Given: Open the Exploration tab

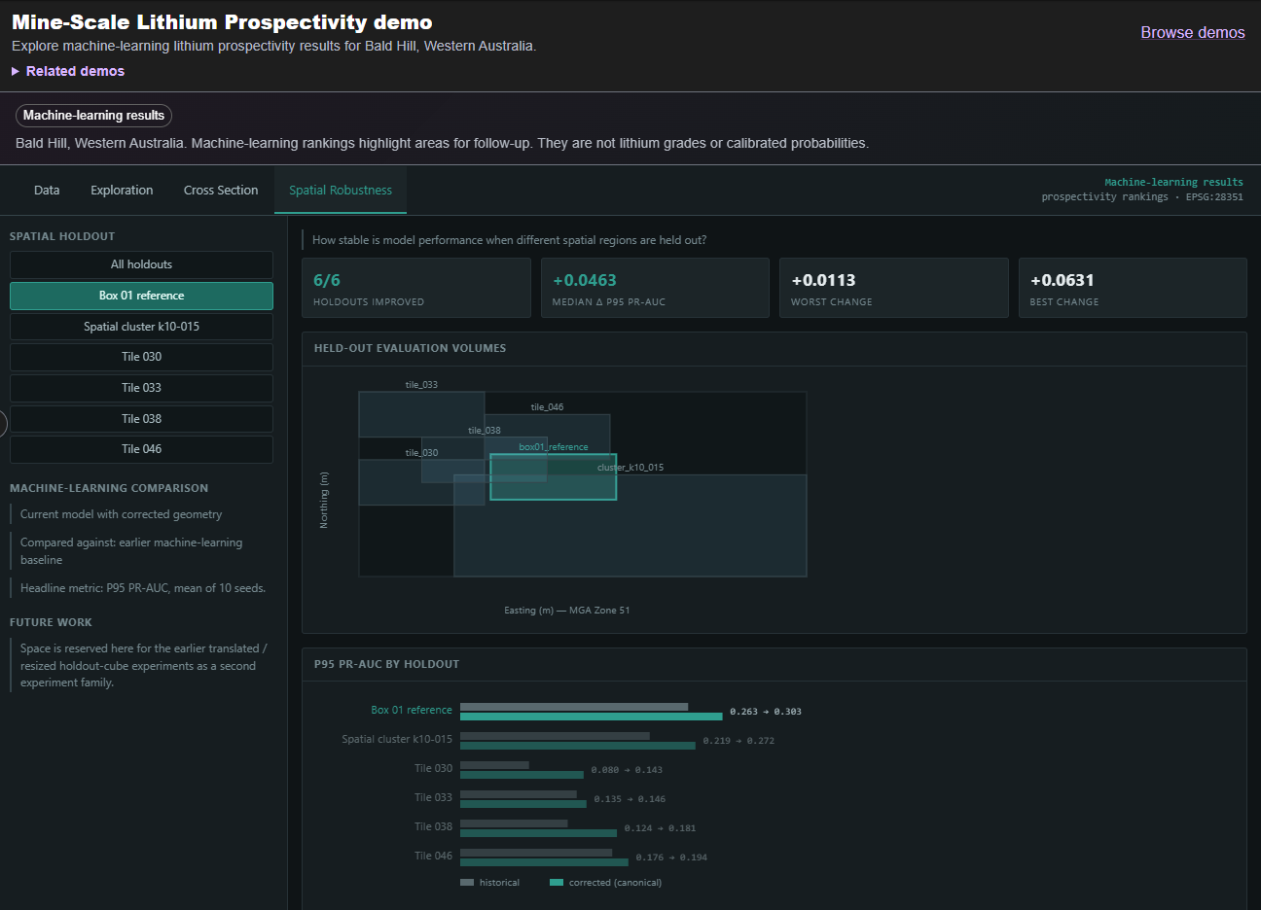Looking at the screenshot, I should [x=122, y=191].
